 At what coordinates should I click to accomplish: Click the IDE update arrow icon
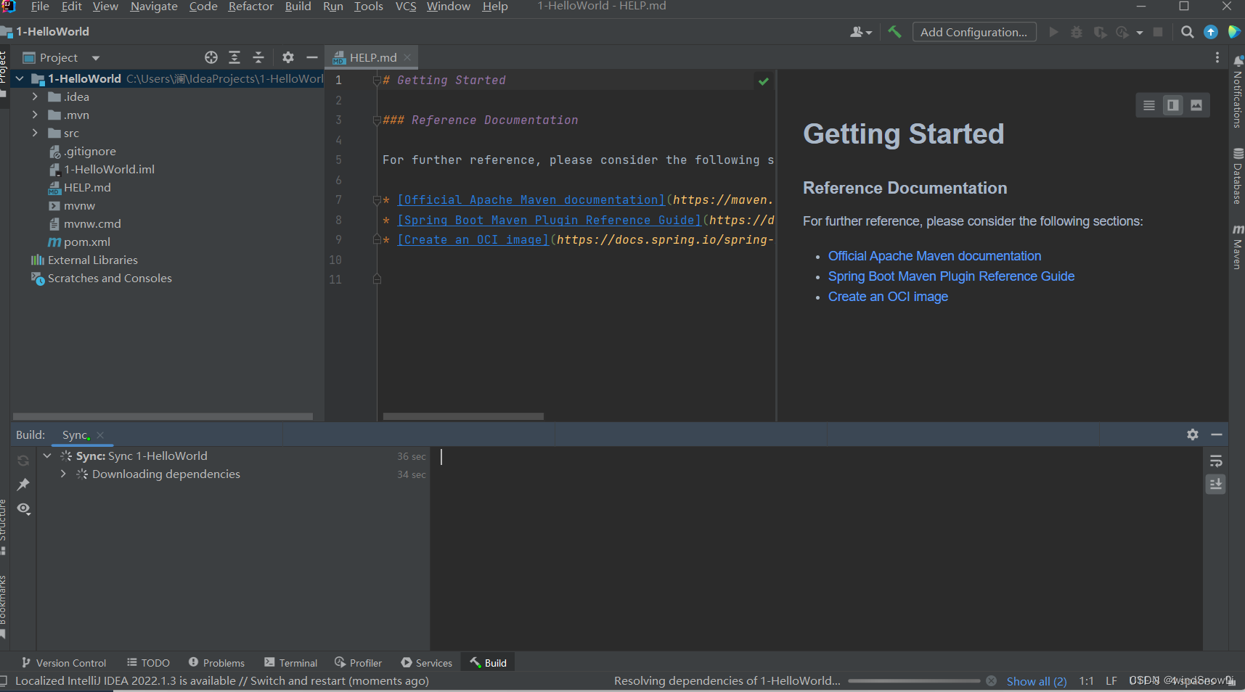[1211, 32]
